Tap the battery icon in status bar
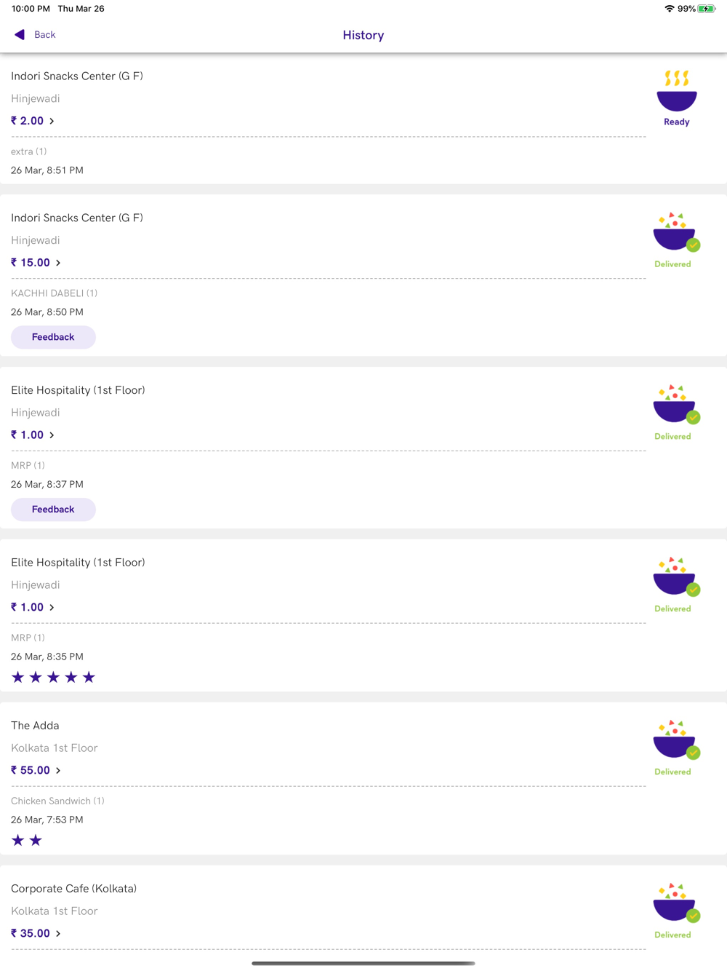The image size is (727, 971). (706, 9)
